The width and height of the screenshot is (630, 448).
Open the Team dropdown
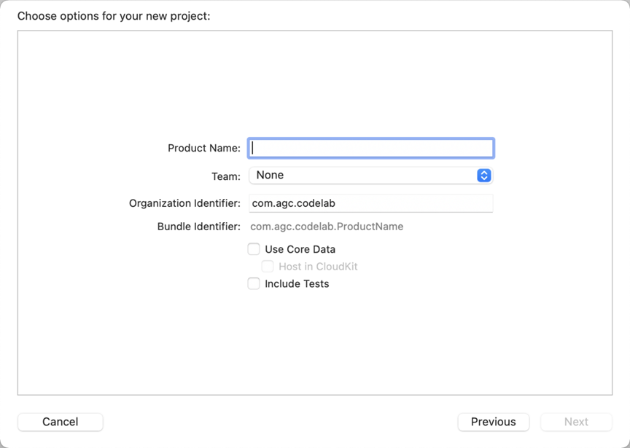pyautogui.click(x=370, y=176)
